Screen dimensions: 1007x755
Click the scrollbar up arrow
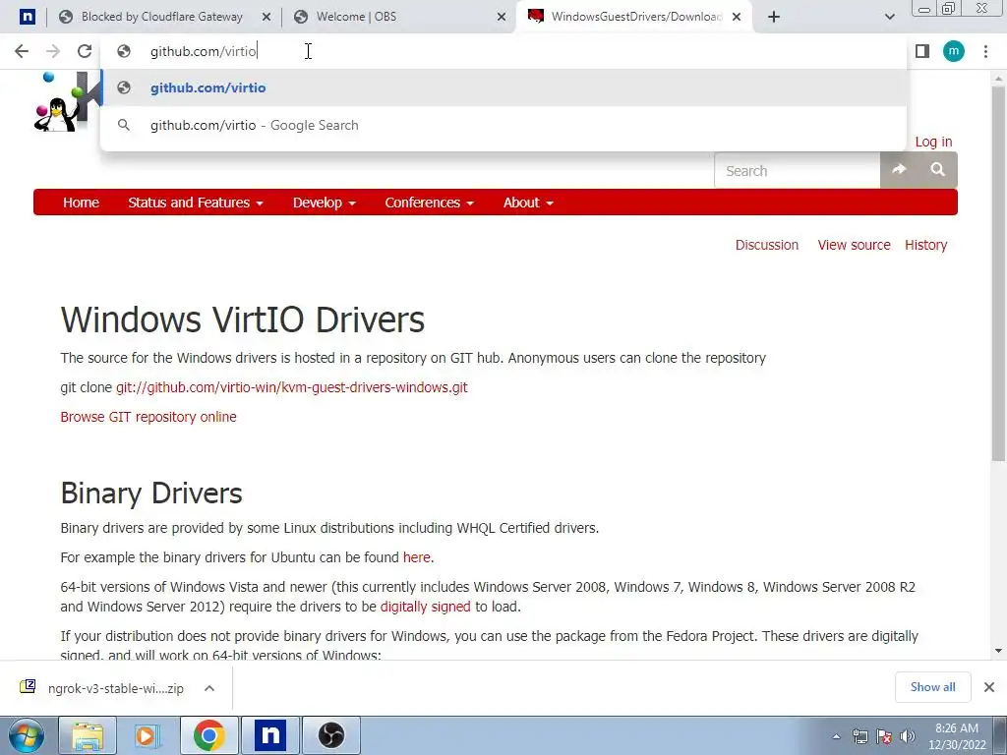coord(998,77)
